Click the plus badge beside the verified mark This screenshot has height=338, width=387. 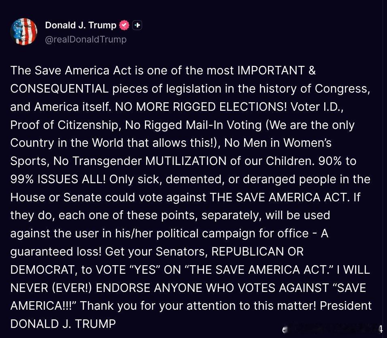click(137, 25)
